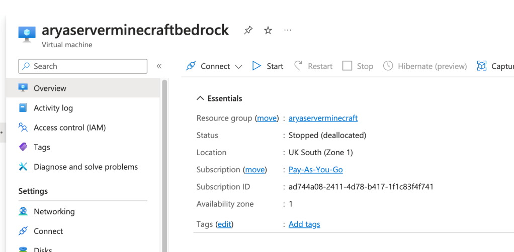Image resolution: width=514 pixels, height=252 pixels.
Task: Click the Restart arrow icon
Action: tap(298, 66)
